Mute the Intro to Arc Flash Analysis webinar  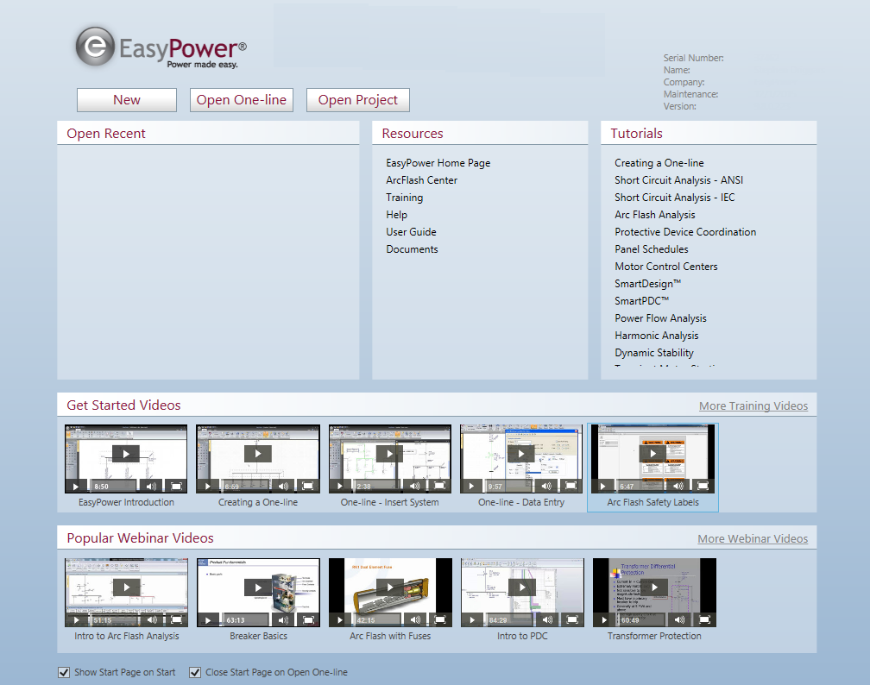(x=152, y=620)
